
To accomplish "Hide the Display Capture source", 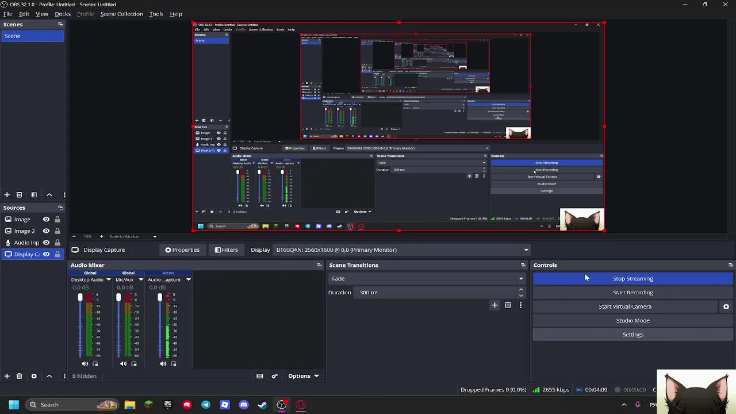I will [46, 254].
